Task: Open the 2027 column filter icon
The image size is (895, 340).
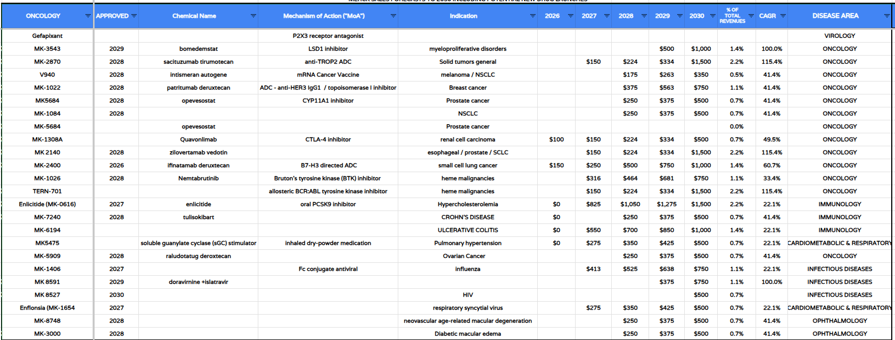Action: pos(606,16)
